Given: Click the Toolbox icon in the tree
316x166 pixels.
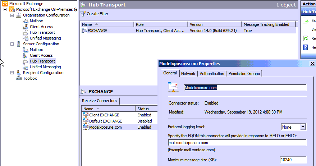Looking at the screenshot, I should click(19, 78).
